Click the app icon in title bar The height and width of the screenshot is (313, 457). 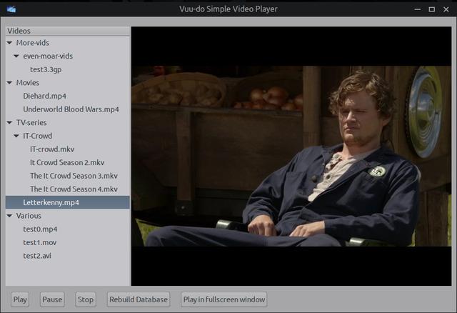click(x=9, y=9)
